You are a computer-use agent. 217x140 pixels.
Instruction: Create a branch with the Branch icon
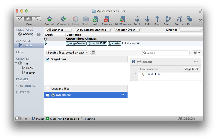click(168, 19)
